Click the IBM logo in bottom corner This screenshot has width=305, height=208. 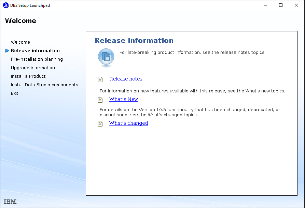(10, 202)
